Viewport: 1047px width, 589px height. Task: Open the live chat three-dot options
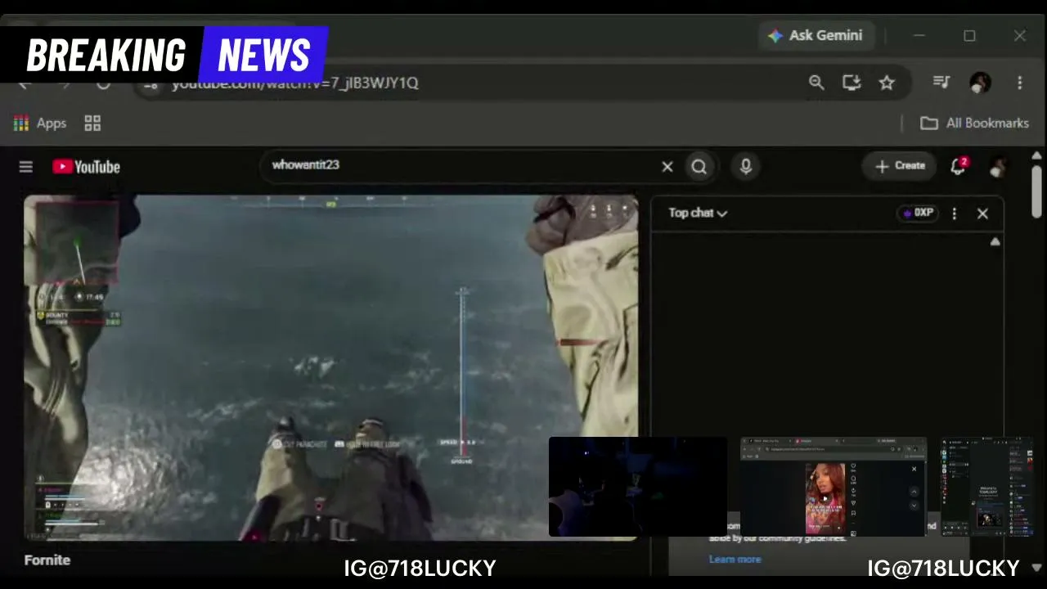[954, 214]
